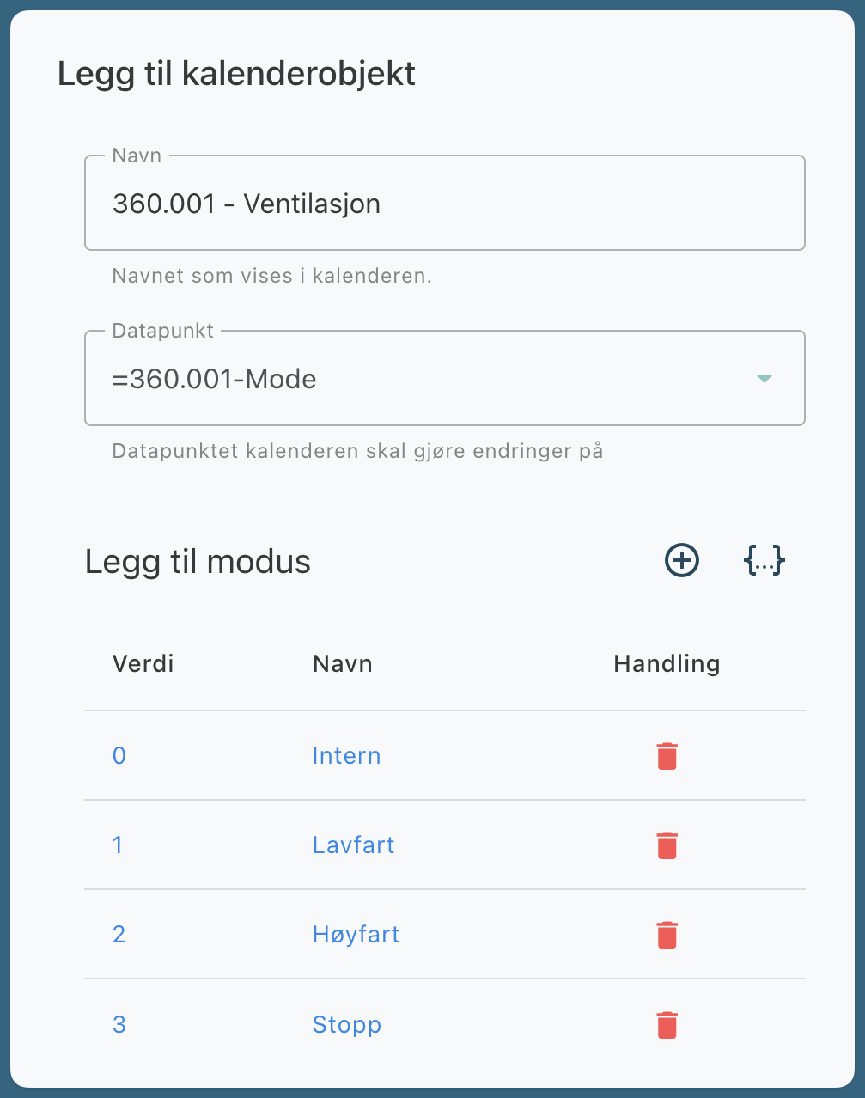The height and width of the screenshot is (1098, 865).
Task: Open the JSON braces editor icon
Action: pyautogui.click(x=764, y=561)
